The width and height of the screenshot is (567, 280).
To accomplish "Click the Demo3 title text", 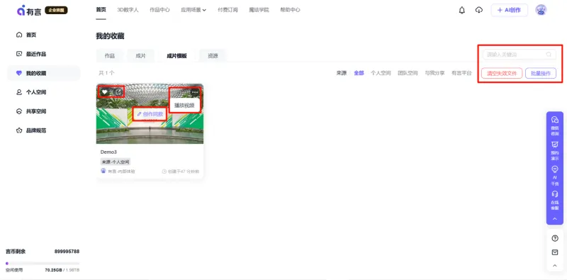I will tap(108, 152).
